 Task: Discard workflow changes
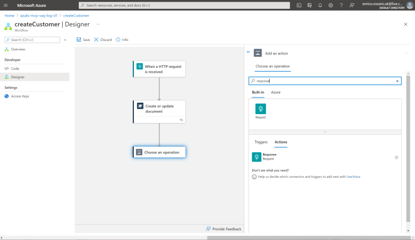point(103,40)
